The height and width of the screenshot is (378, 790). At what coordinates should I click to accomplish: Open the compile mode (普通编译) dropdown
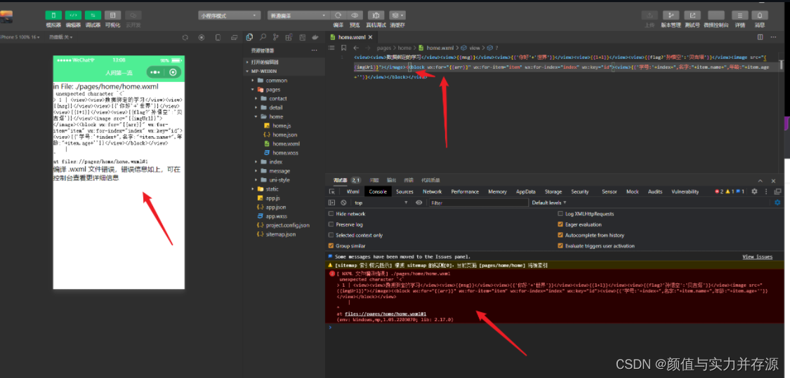point(298,15)
